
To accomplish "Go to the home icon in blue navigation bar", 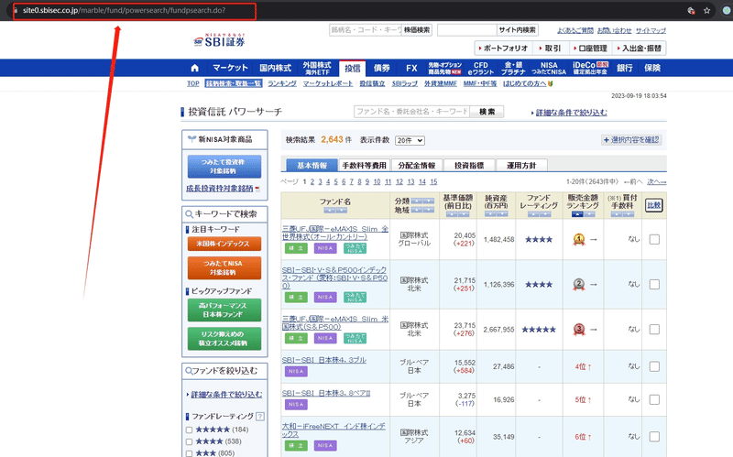I will (195, 68).
